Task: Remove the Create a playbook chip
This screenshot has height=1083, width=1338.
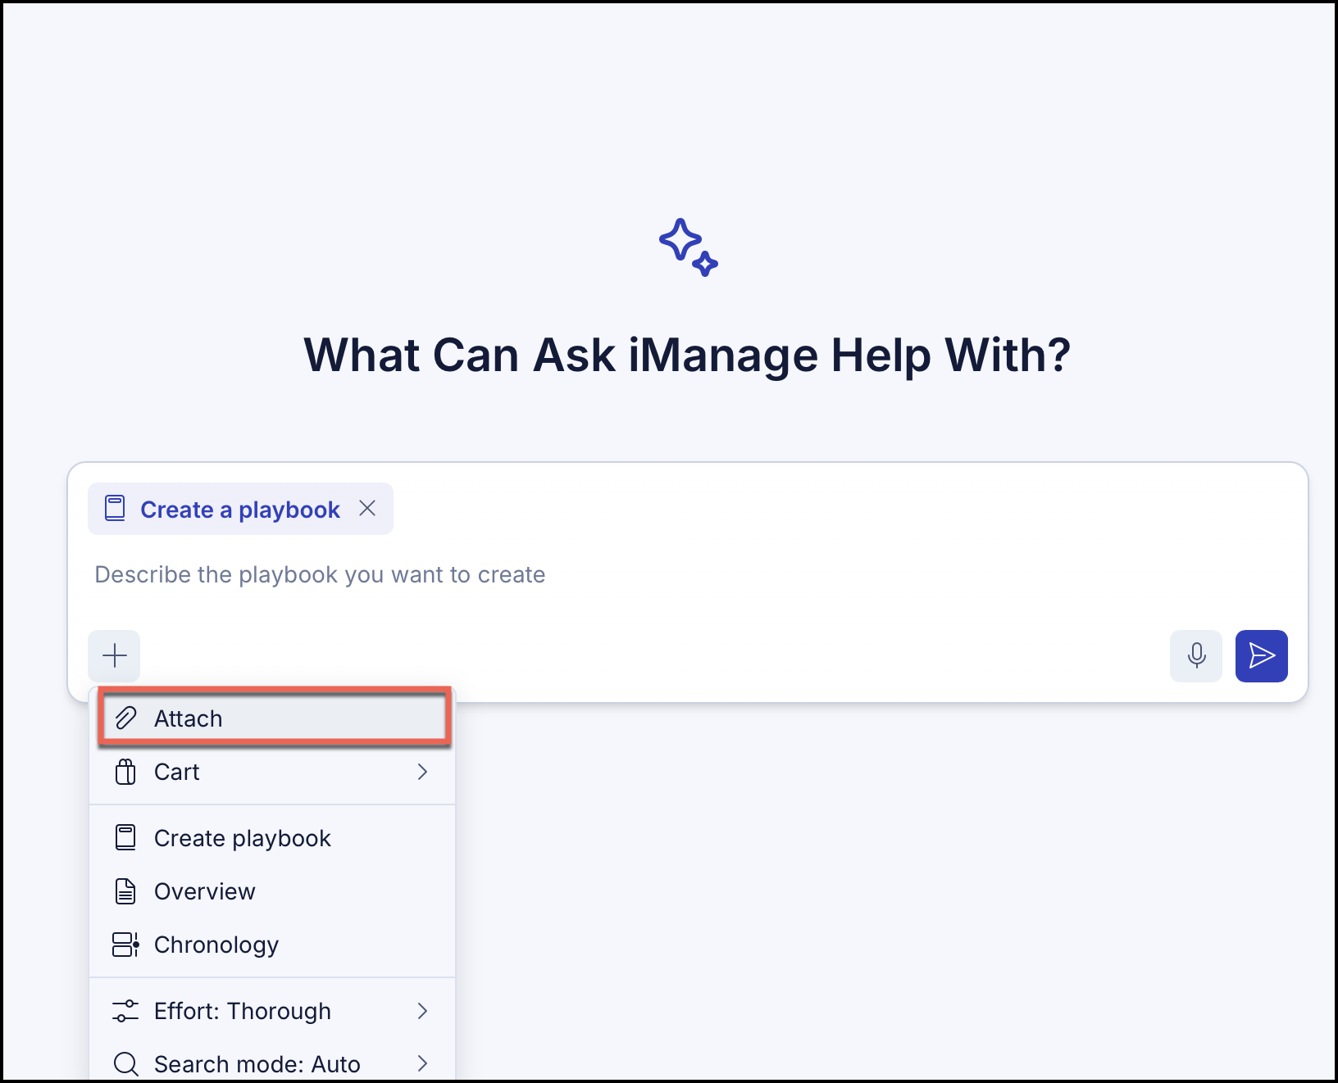Action: (367, 509)
